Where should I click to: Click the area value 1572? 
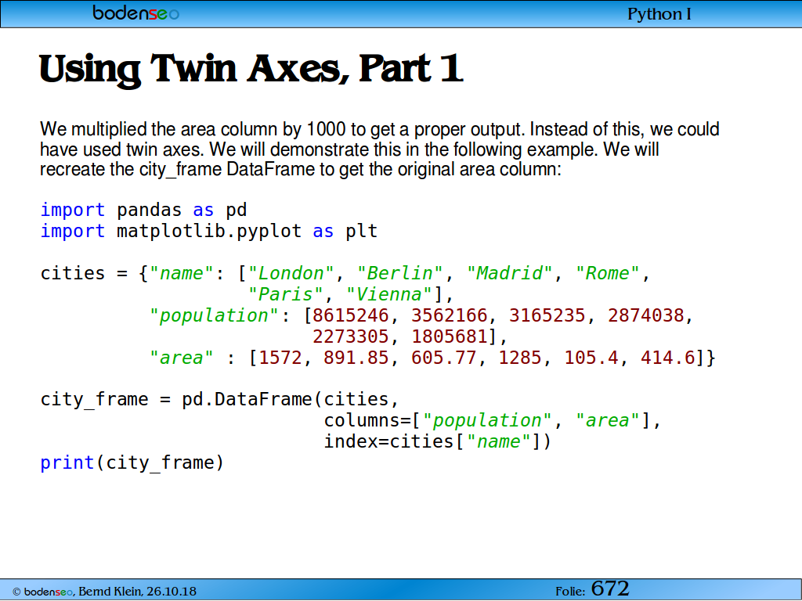(x=280, y=357)
